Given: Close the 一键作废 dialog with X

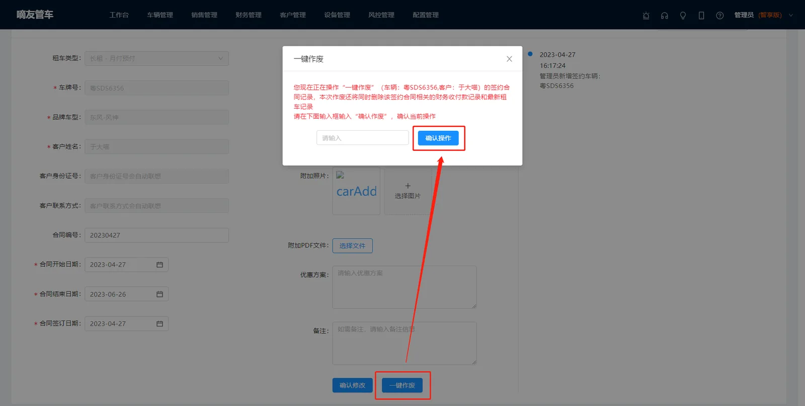Looking at the screenshot, I should click(509, 59).
